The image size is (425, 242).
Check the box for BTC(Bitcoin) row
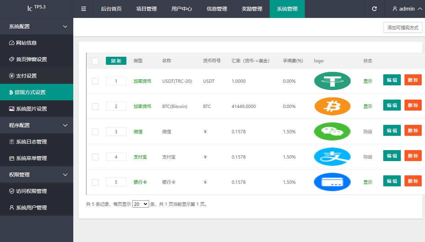click(x=95, y=107)
